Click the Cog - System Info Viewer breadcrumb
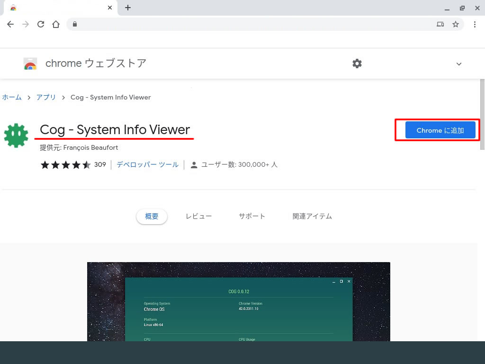The height and width of the screenshot is (364, 485). tap(110, 97)
